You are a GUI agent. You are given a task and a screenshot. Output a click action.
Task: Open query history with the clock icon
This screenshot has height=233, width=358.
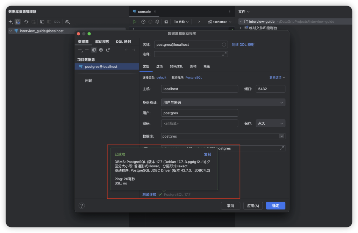(x=143, y=22)
